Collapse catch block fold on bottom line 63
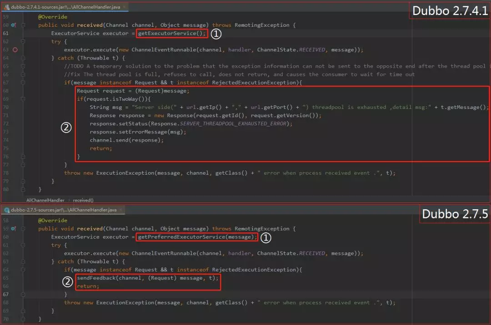The width and height of the screenshot is (491, 325). tap(23, 261)
